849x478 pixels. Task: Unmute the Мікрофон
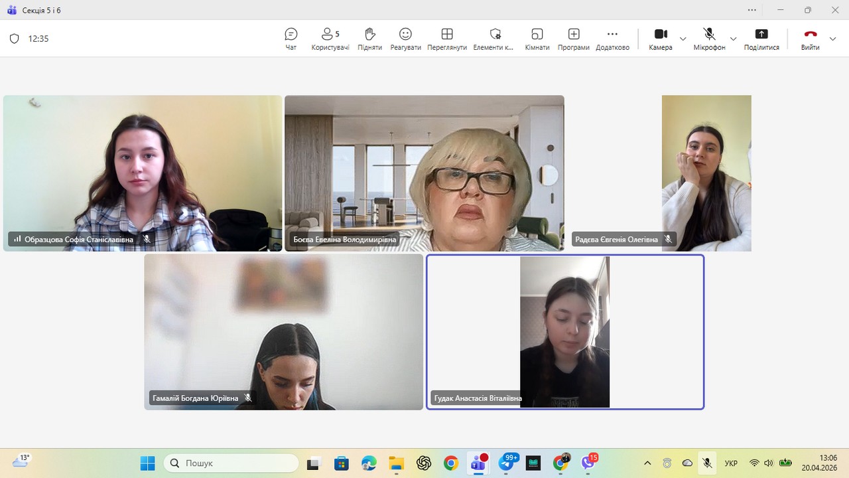709,39
